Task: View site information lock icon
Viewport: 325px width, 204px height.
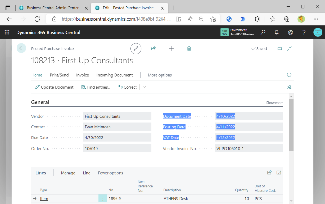Action: 54,19
